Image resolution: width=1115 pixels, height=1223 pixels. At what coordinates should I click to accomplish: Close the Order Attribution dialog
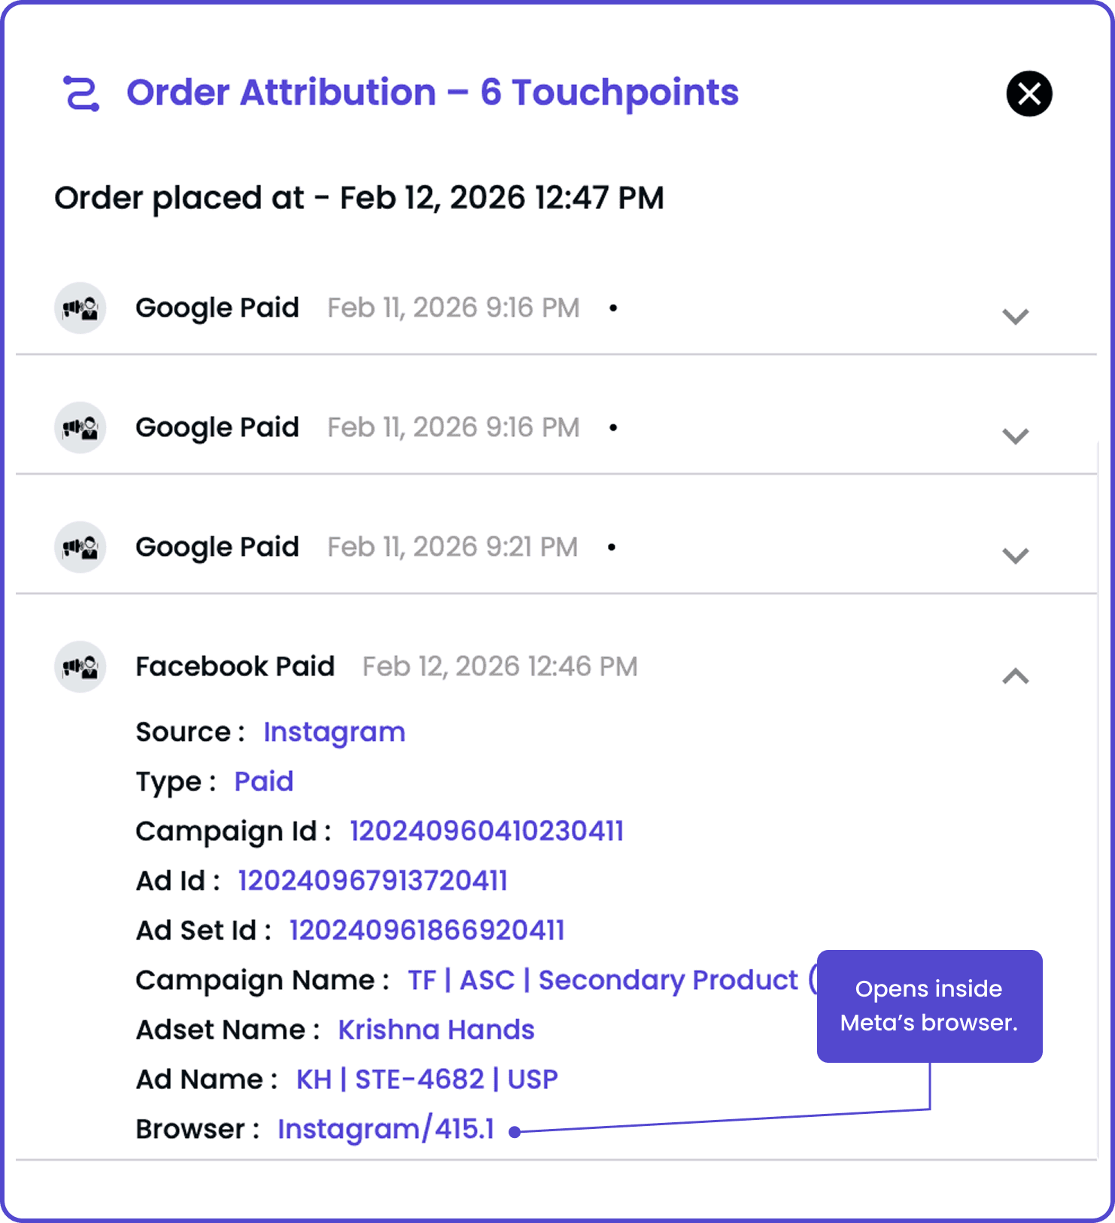point(1028,94)
